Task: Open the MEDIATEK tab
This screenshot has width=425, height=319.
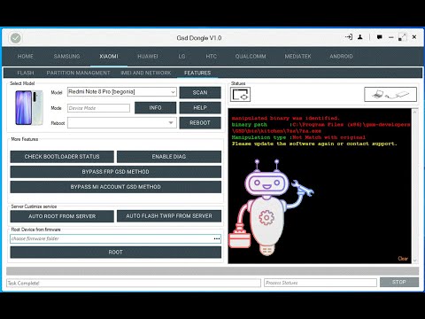Action: tap(297, 56)
